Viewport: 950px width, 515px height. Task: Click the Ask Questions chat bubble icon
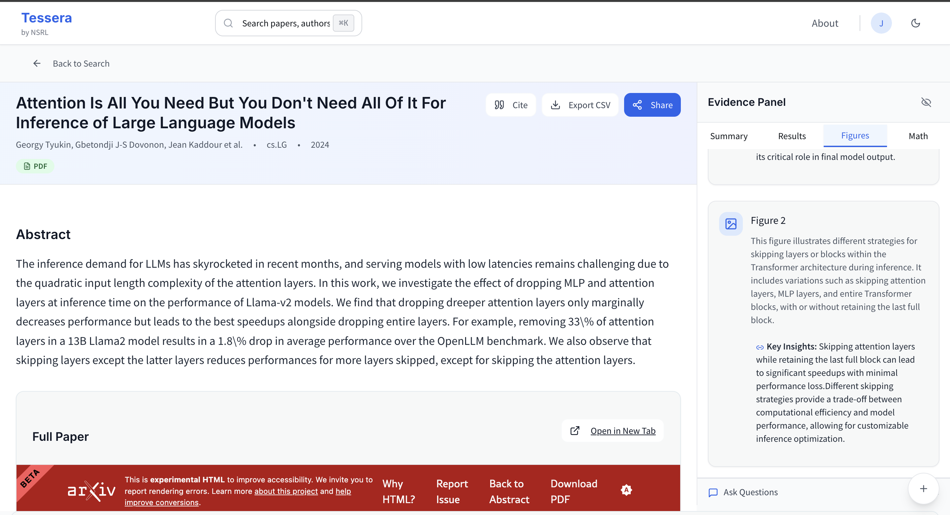[x=713, y=493]
